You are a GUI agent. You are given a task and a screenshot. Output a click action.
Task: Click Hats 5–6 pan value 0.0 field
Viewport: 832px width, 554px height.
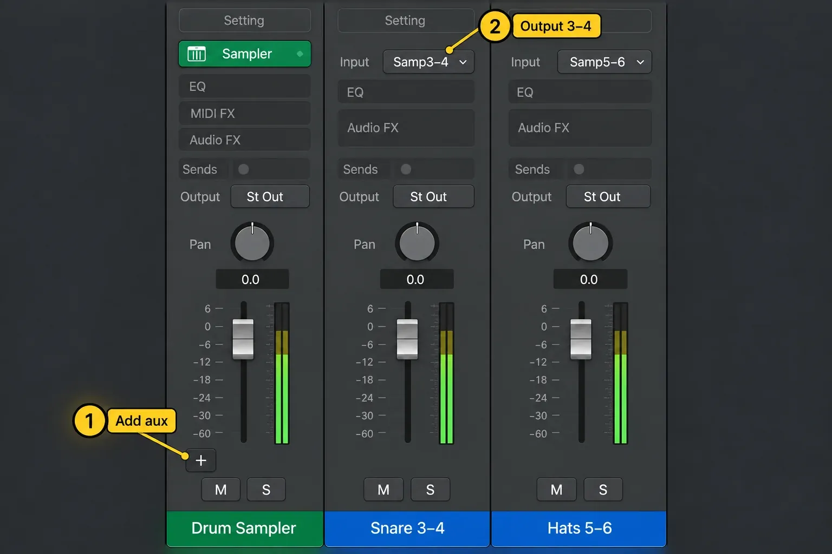pyautogui.click(x=590, y=280)
